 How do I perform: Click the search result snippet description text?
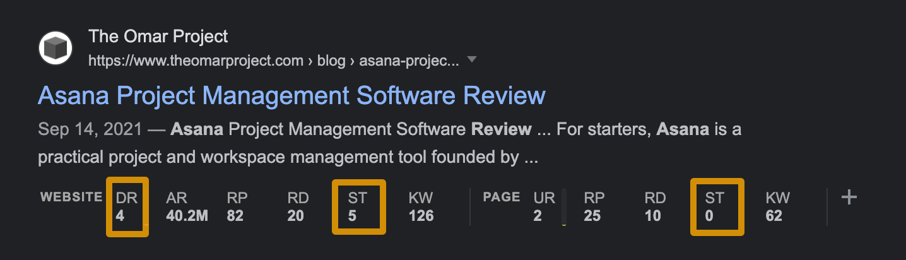click(379, 144)
